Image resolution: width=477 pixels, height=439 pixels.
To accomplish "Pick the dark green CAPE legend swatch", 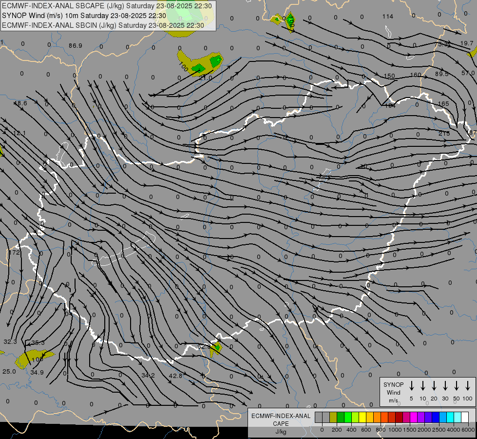I will pyautogui.click(x=341, y=418).
